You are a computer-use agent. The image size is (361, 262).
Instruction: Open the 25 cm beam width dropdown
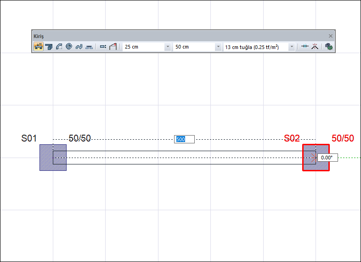point(168,47)
